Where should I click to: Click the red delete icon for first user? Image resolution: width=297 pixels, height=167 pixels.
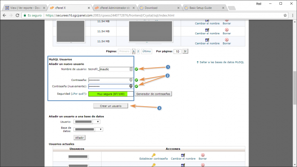(x=203, y=155)
